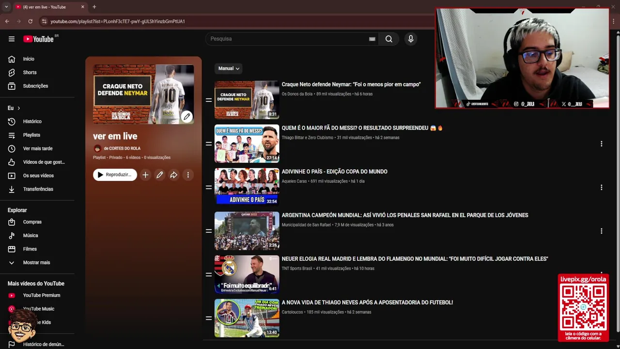
Task: Expand the Eu section chevron
Action: coord(19,108)
